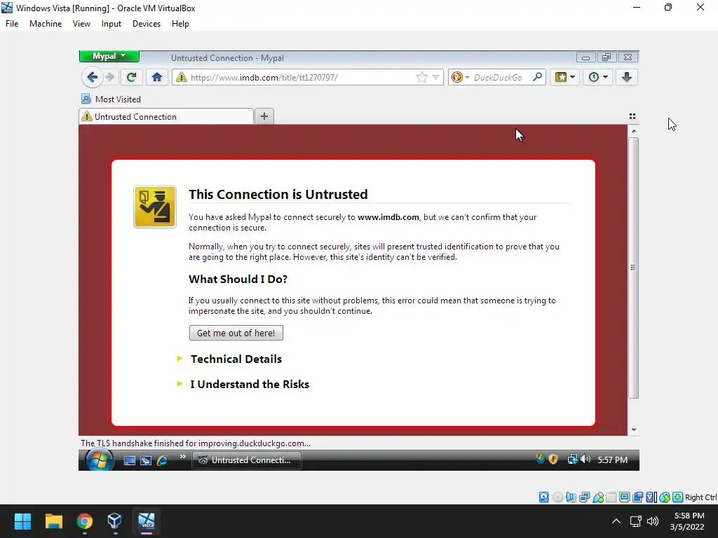Expand I Understand the Risks section
This screenshot has width=718, height=538.
250,385
